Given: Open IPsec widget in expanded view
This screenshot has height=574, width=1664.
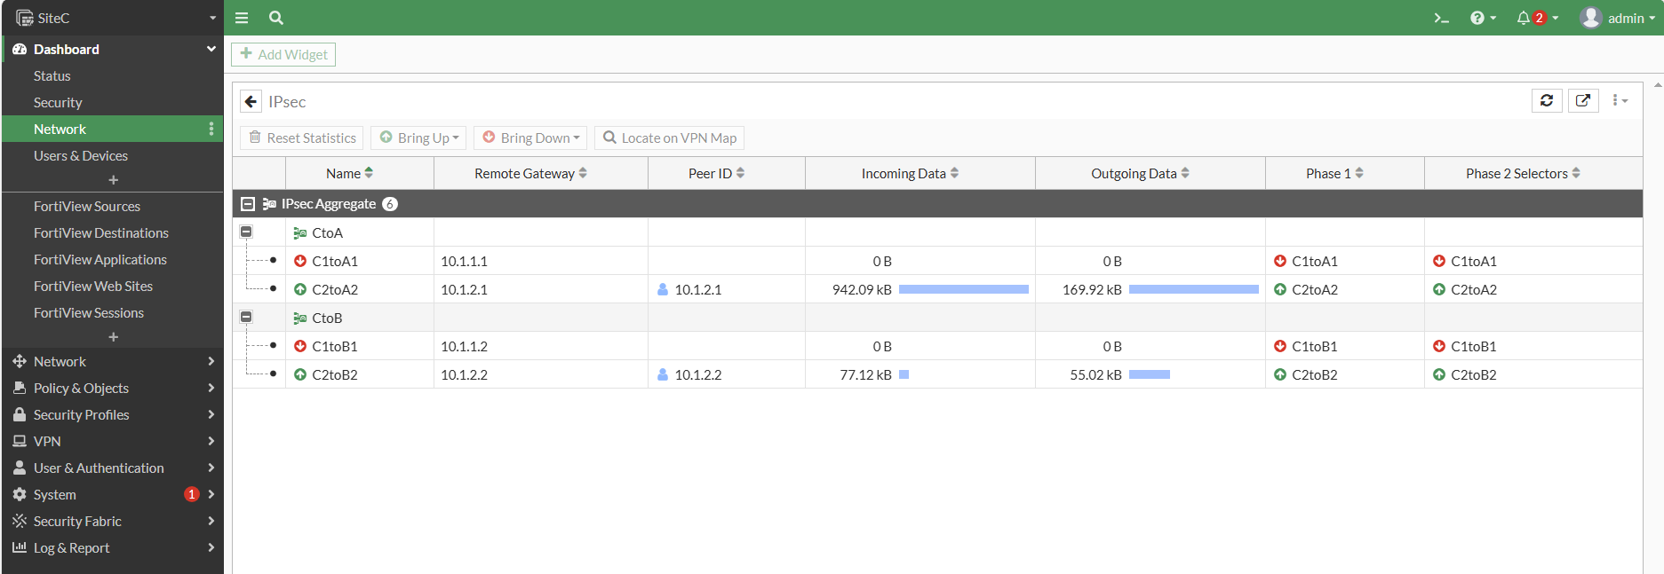Looking at the screenshot, I should point(1583,101).
